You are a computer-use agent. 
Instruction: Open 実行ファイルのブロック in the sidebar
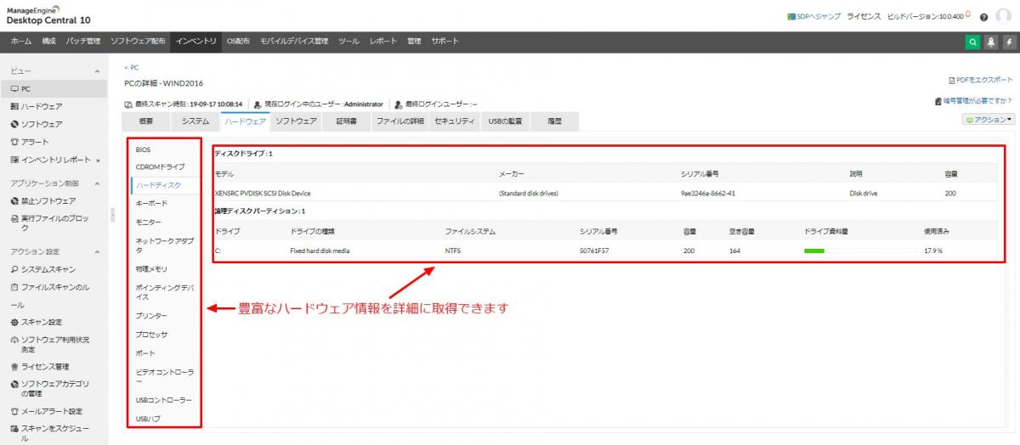(54, 223)
